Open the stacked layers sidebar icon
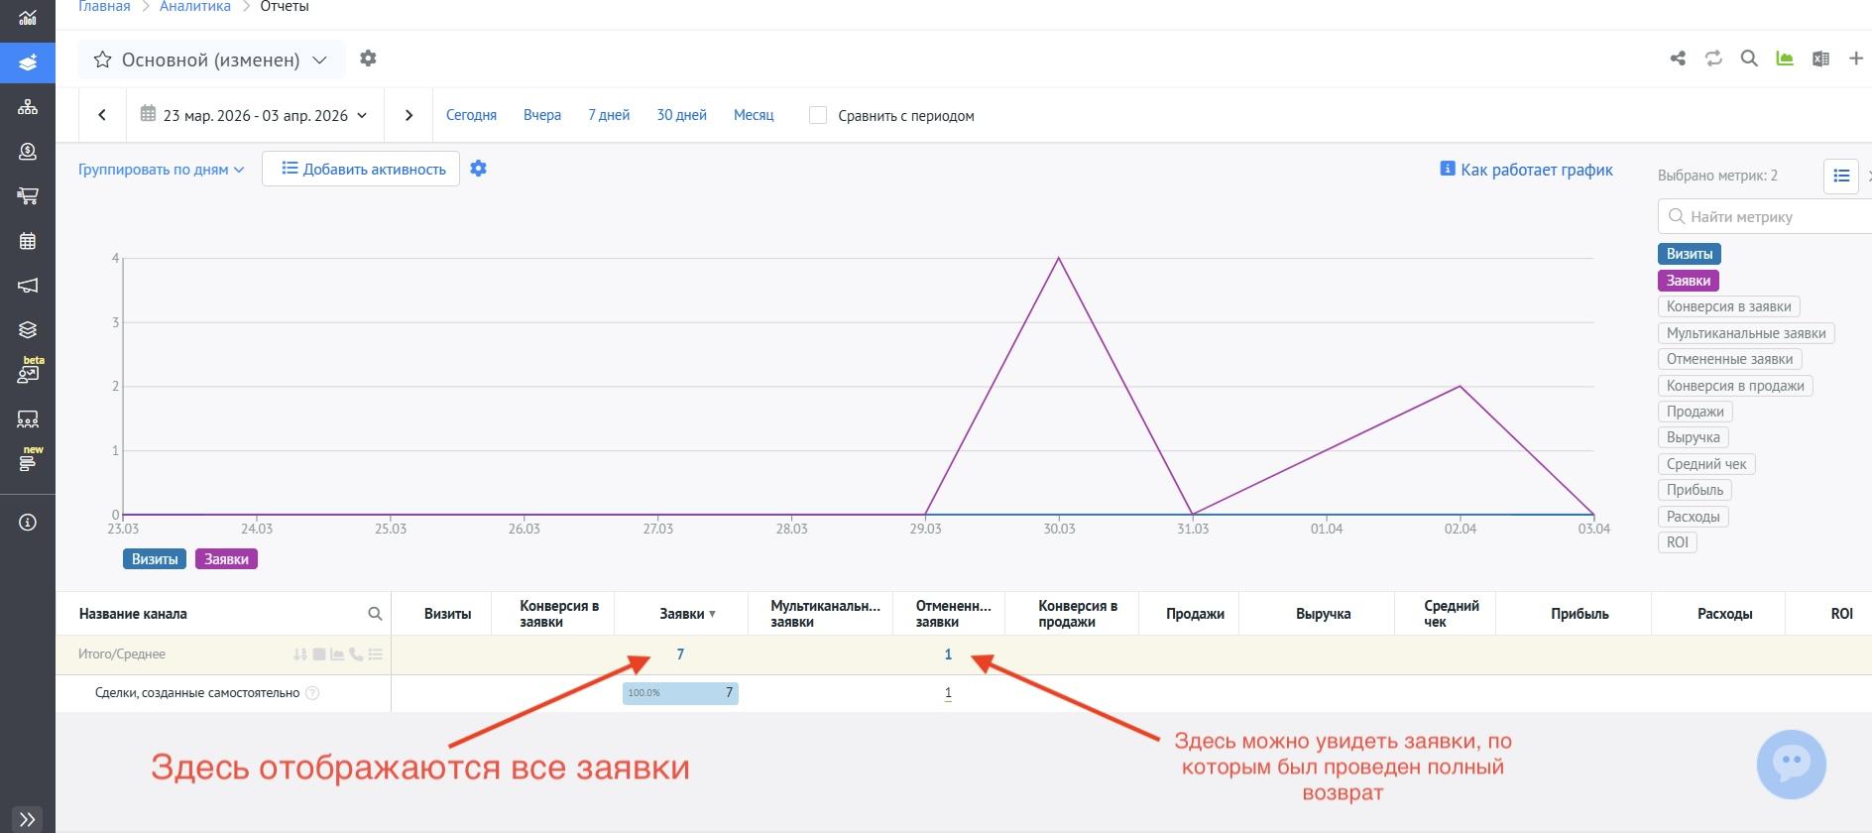 28,329
